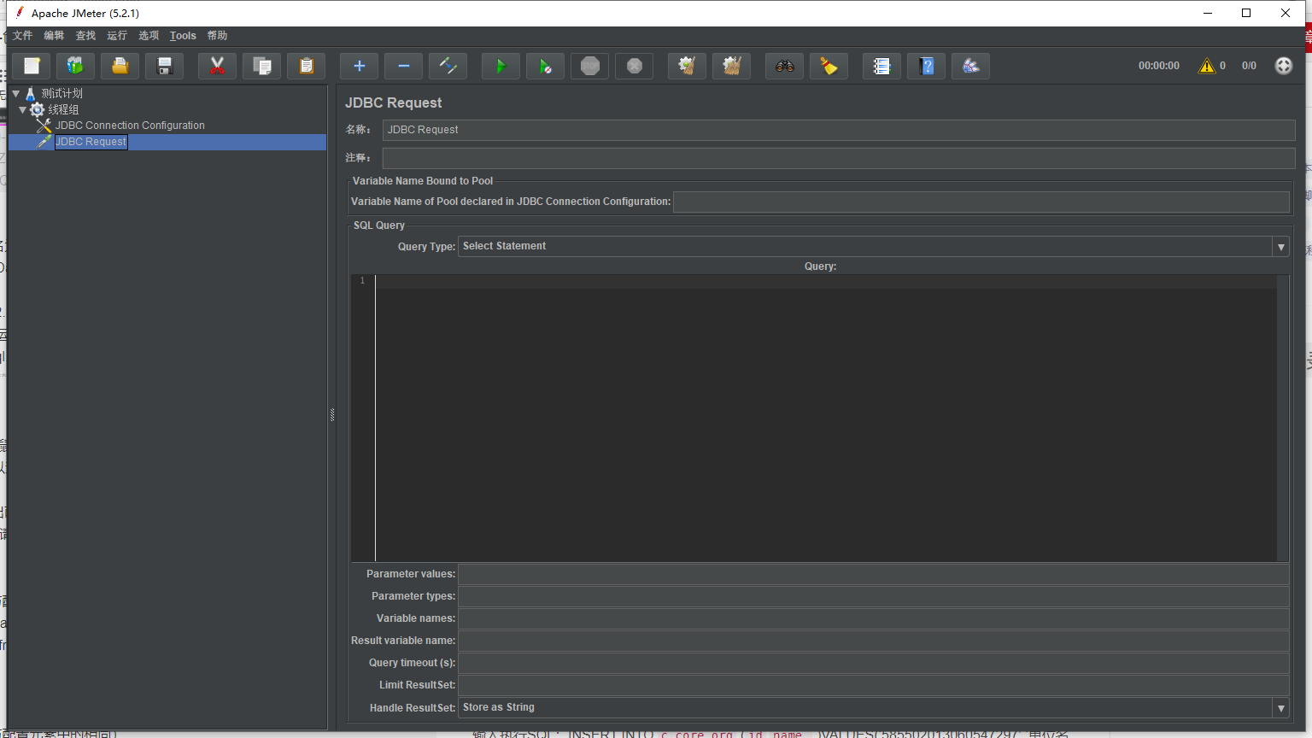The width and height of the screenshot is (1312, 738).
Task: Click the warning triangle error counter
Action: 1207,66
